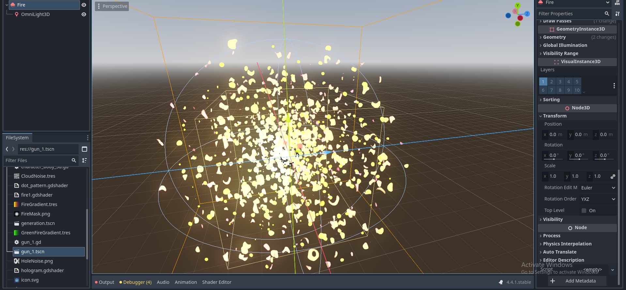Expand the Process section

coord(577,236)
